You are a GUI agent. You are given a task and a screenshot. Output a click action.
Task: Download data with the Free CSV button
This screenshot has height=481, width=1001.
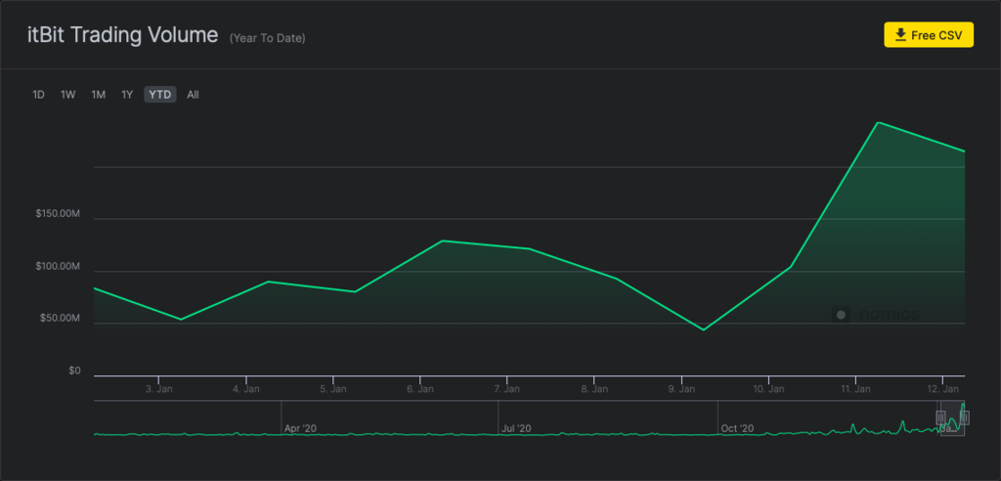tap(928, 35)
